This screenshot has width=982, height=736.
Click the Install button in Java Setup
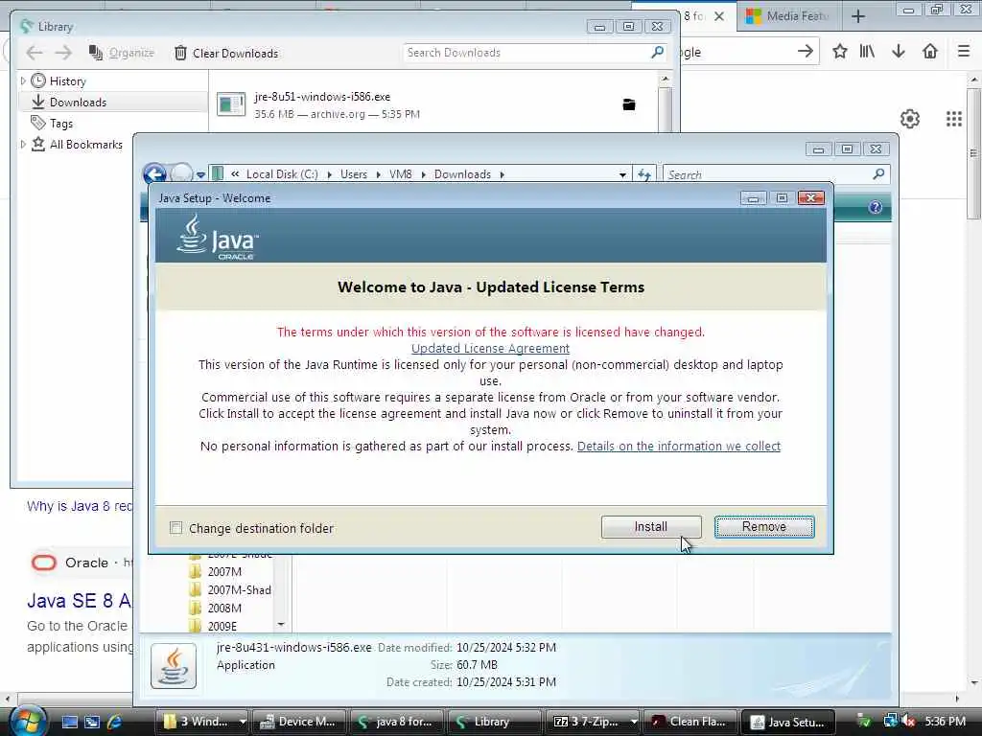pyautogui.click(x=651, y=527)
